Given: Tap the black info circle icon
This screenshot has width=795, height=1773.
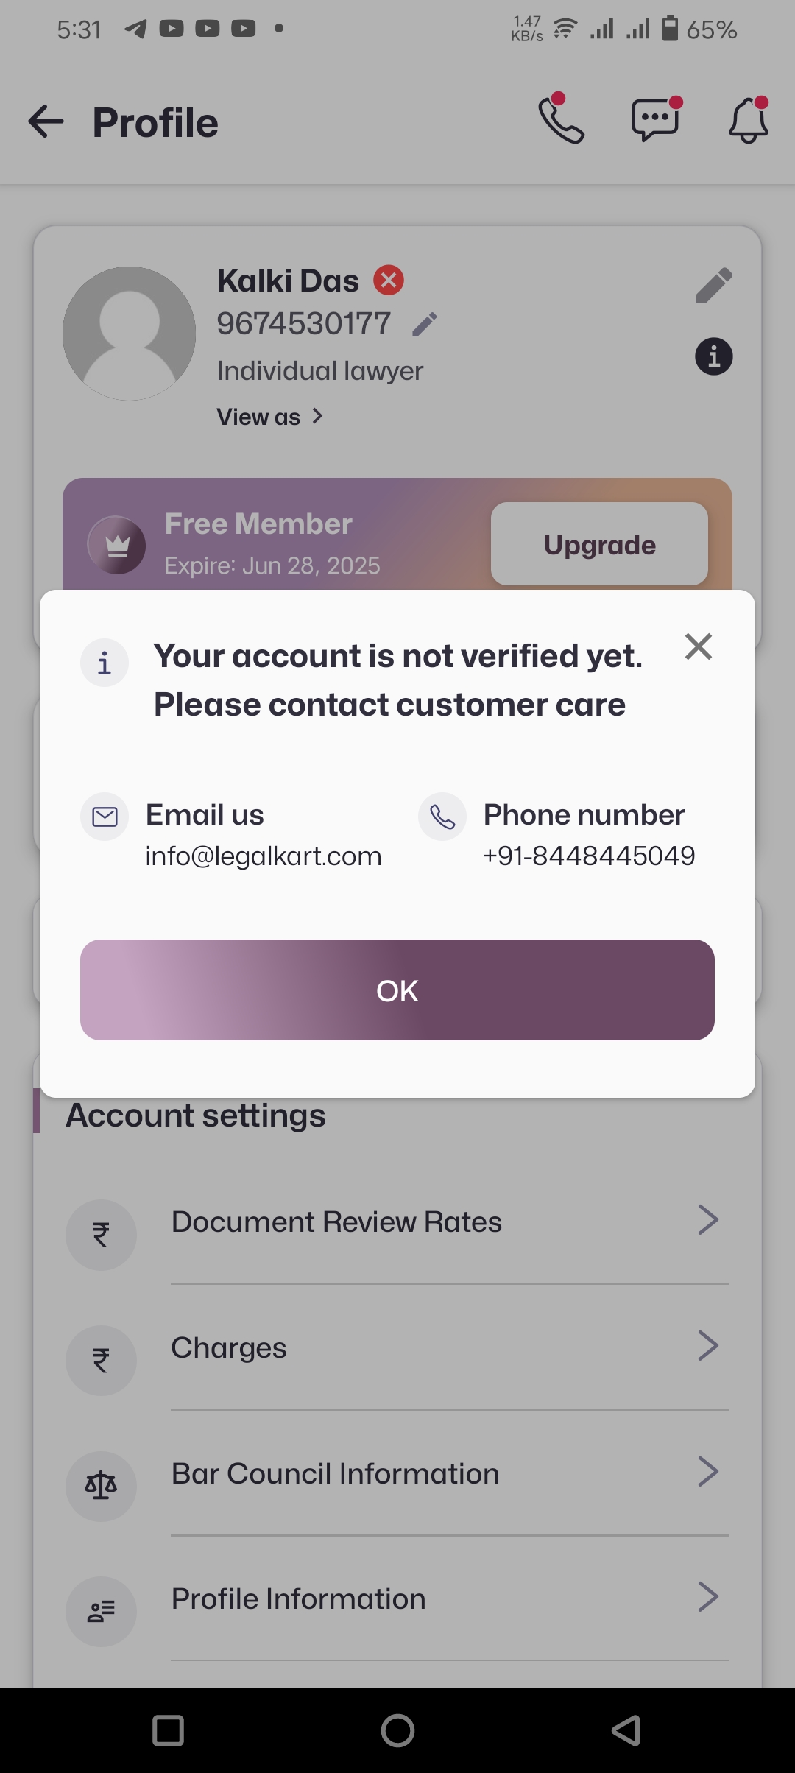Looking at the screenshot, I should coord(713,357).
